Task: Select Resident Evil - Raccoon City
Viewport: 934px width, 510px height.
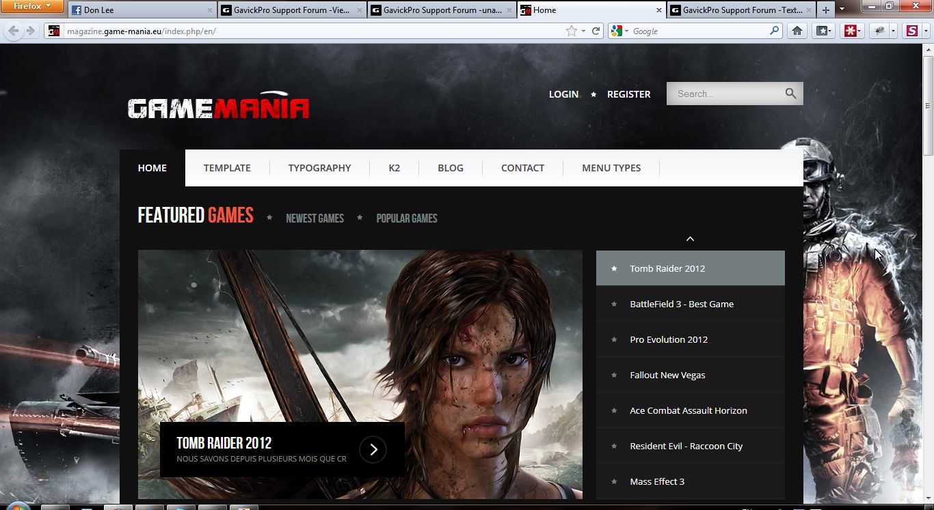Action: click(x=691, y=446)
